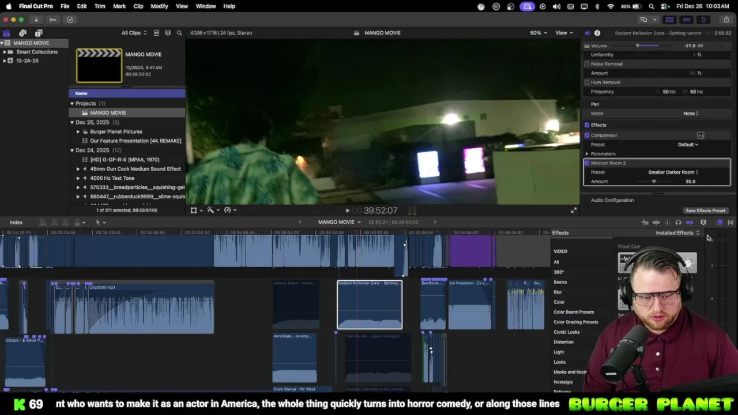Collapse the Dec 26, 2025 group
Screen dimensions: 738x415
click(72, 122)
